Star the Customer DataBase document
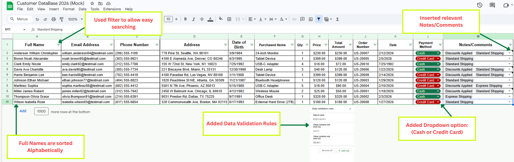514x162 pixels. click(x=92, y=4)
